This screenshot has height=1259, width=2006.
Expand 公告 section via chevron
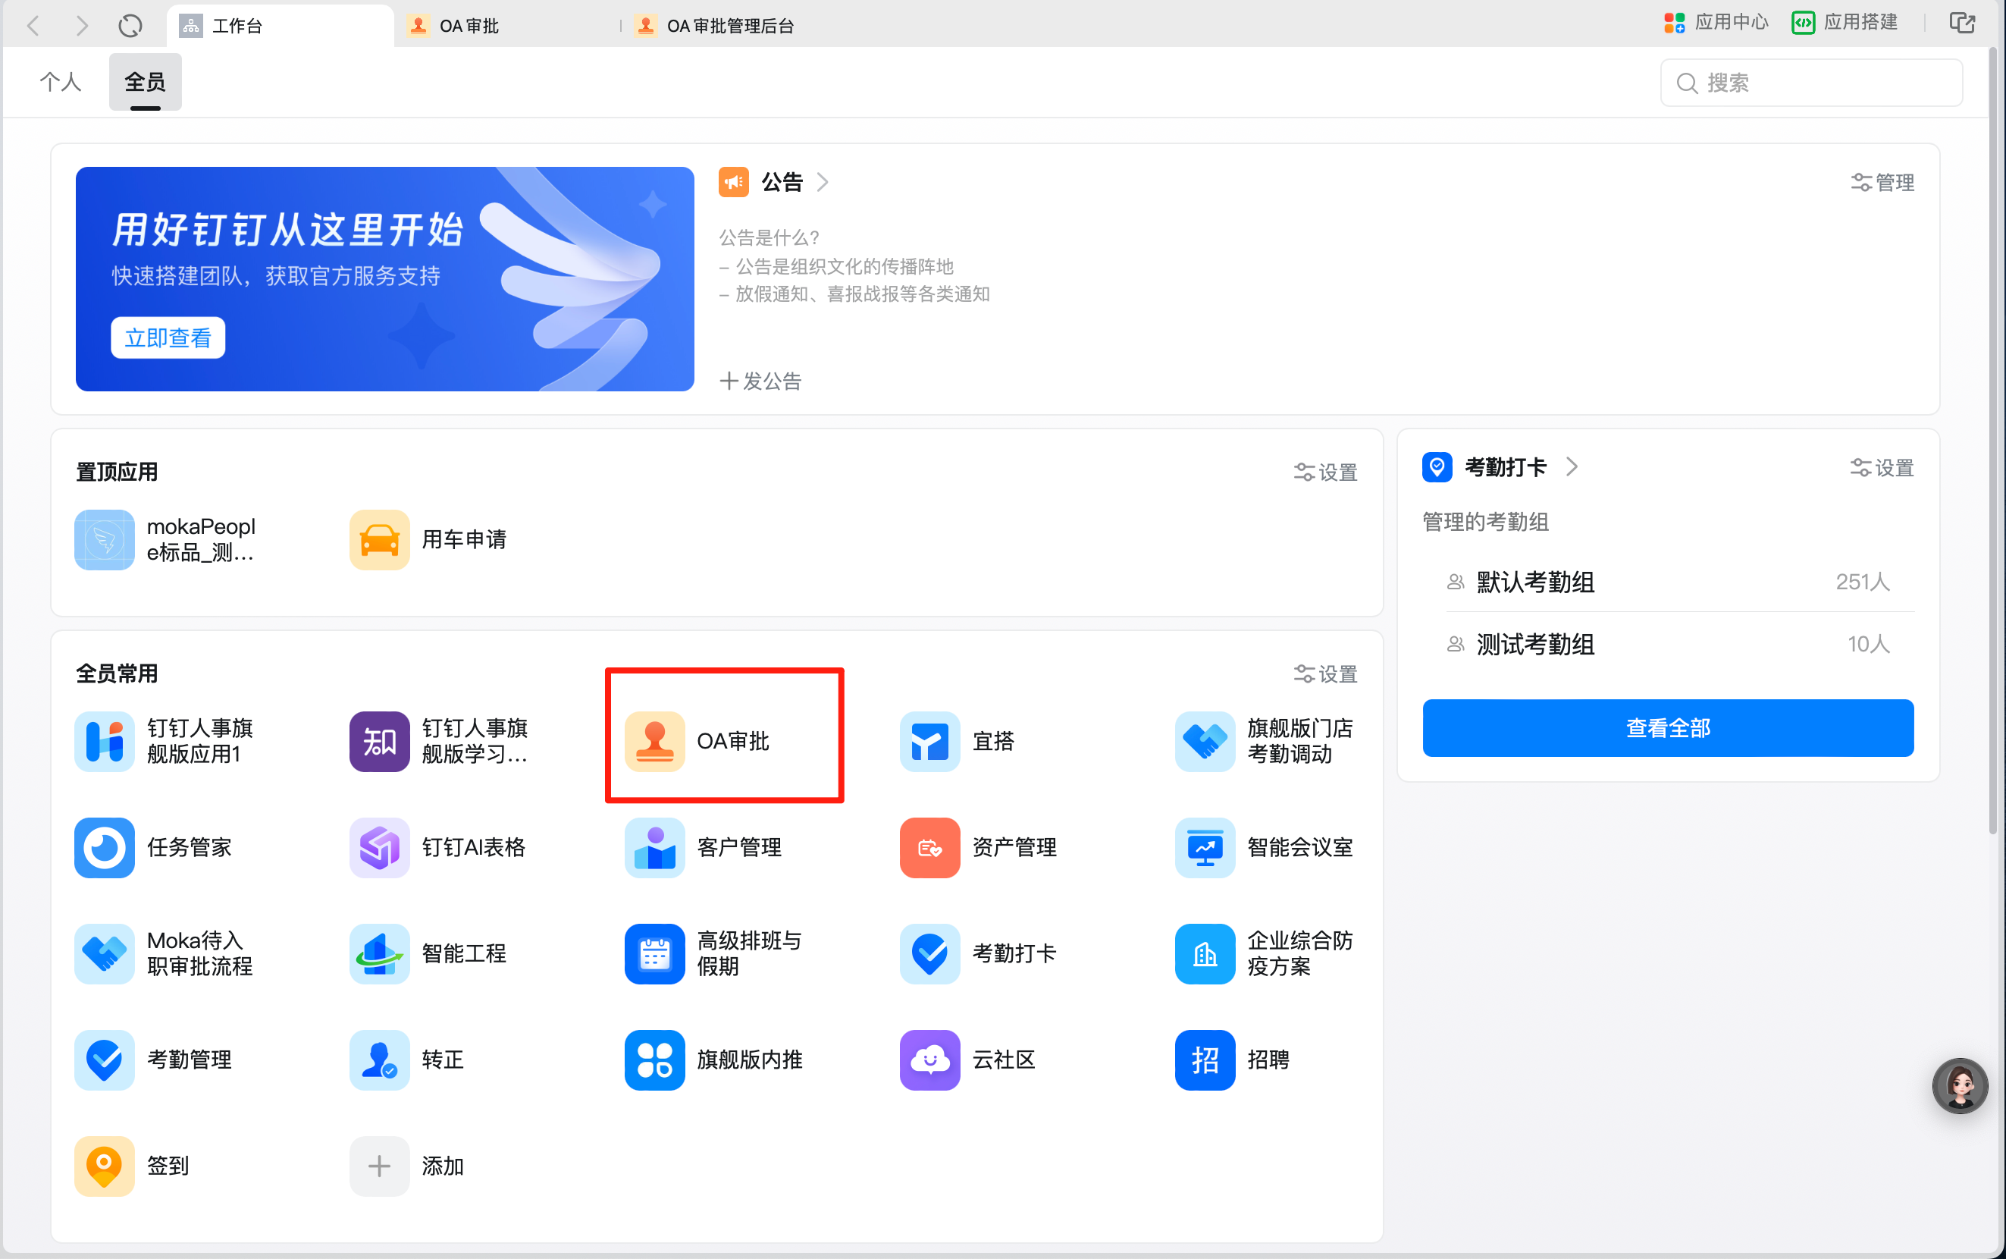pos(823,181)
